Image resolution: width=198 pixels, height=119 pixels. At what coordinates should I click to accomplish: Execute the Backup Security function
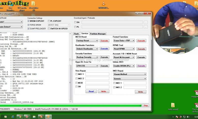104,57
